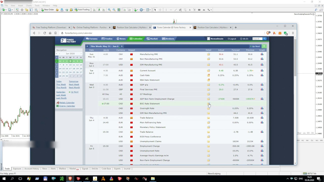Go to next month in mini calendar

[81, 54]
